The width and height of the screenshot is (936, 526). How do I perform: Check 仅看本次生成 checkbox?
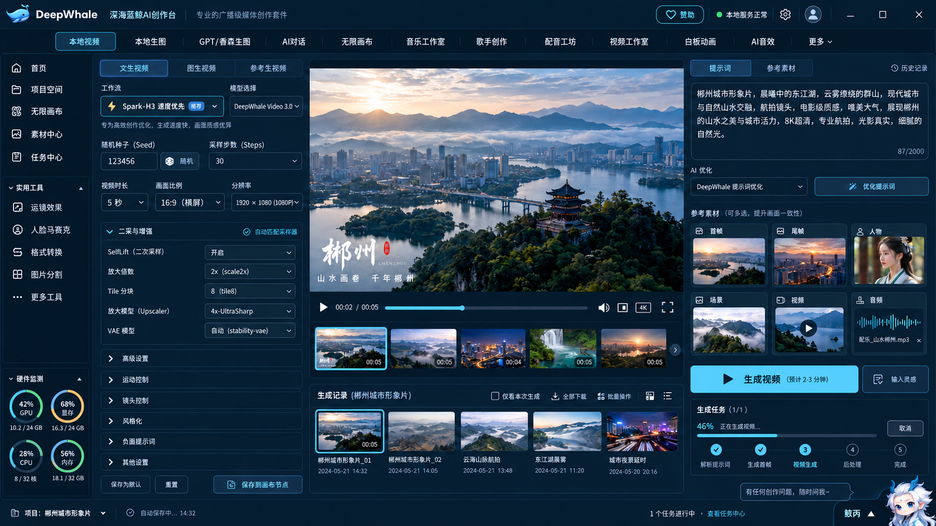495,396
